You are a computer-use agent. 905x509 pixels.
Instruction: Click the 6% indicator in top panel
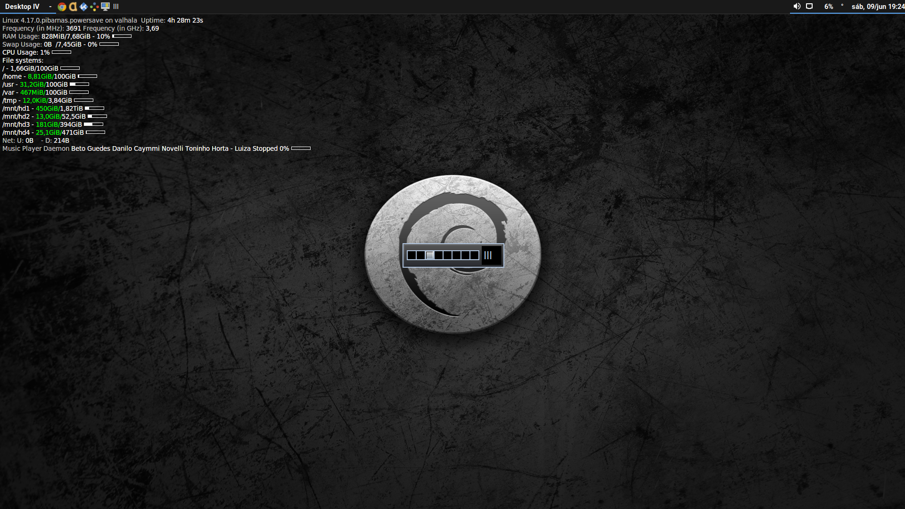tap(829, 7)
